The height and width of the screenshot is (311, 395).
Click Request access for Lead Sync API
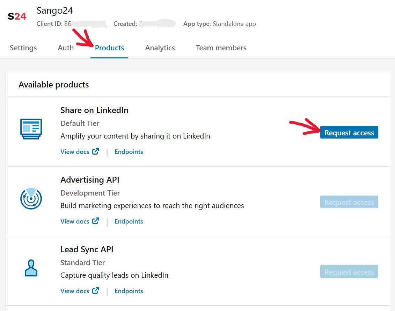(349, 271)
